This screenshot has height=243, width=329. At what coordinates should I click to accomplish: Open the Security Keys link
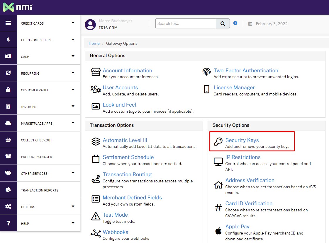pyautogui.click(x=242, y=140)
